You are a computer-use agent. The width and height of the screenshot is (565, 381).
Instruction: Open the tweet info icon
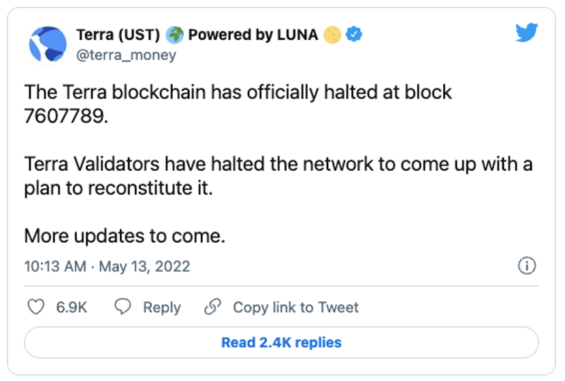pyautogui.click(x=527, y=266)
